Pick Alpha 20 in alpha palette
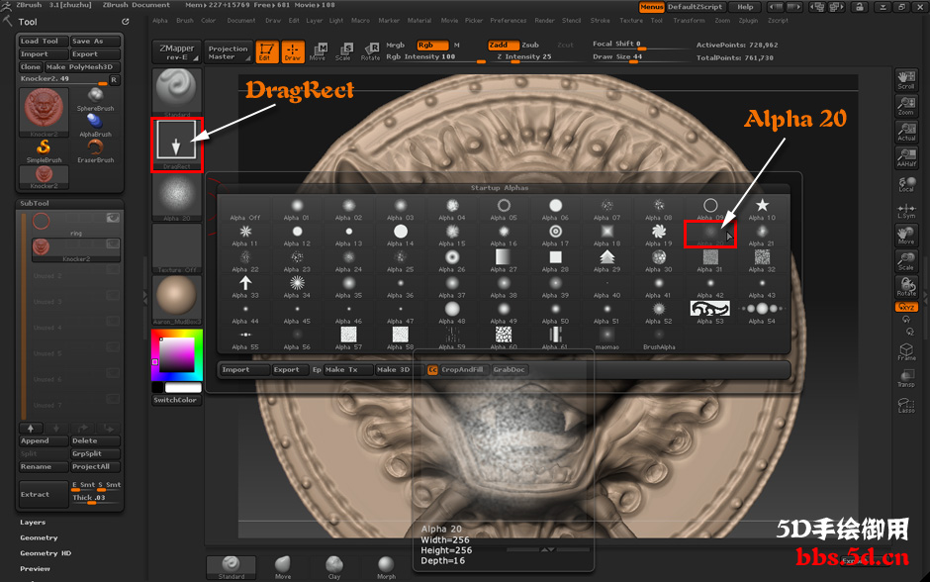The width and height of the screenshot is (930, 582). pyautogui.click(x=710, y=235)
